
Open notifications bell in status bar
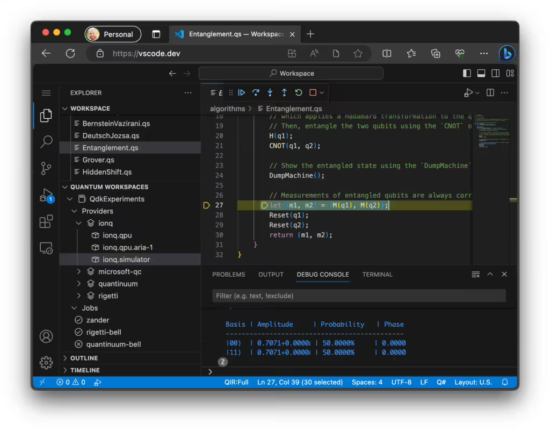point(505,382)
